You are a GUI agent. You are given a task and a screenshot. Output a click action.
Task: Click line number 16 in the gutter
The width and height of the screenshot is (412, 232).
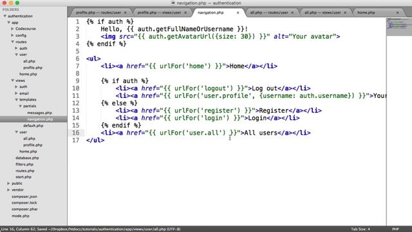coord(76,133)
